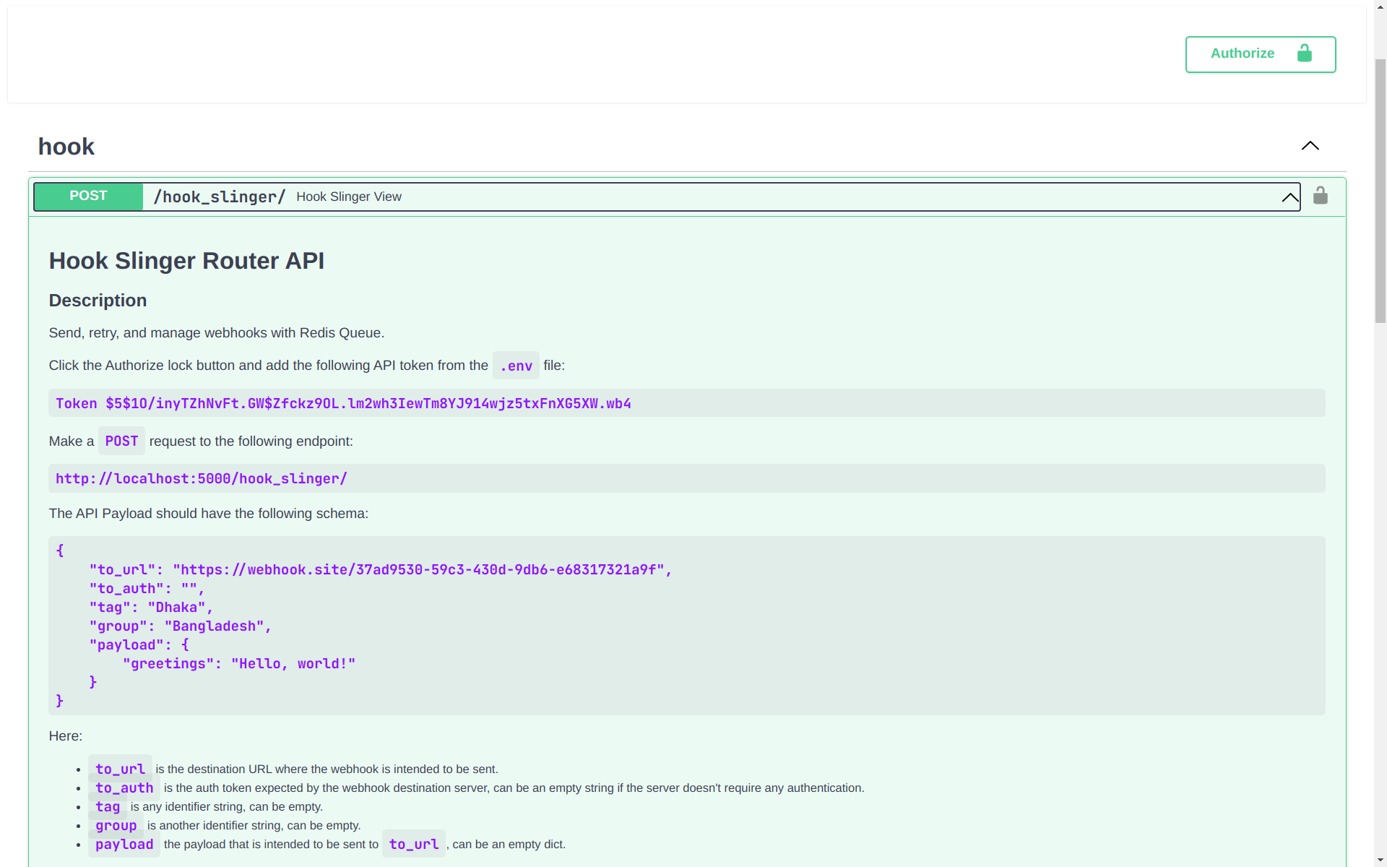The height and width of the screenshot is (867, 1387).
Task: Click the gray unlock icon beside endpoint
Action: [1320, 196]
